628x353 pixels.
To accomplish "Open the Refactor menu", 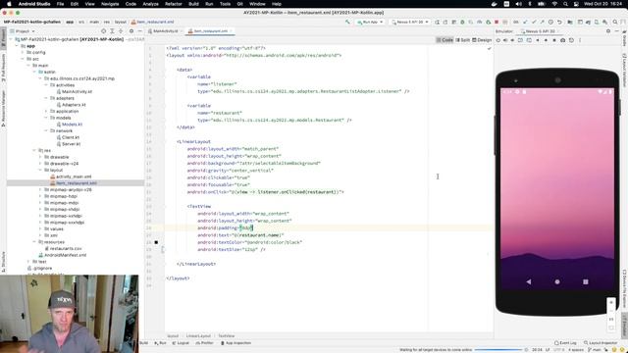I will click(174, 4).
